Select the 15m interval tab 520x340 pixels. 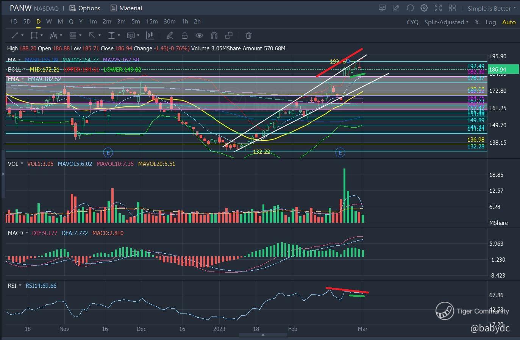(152, 22)
